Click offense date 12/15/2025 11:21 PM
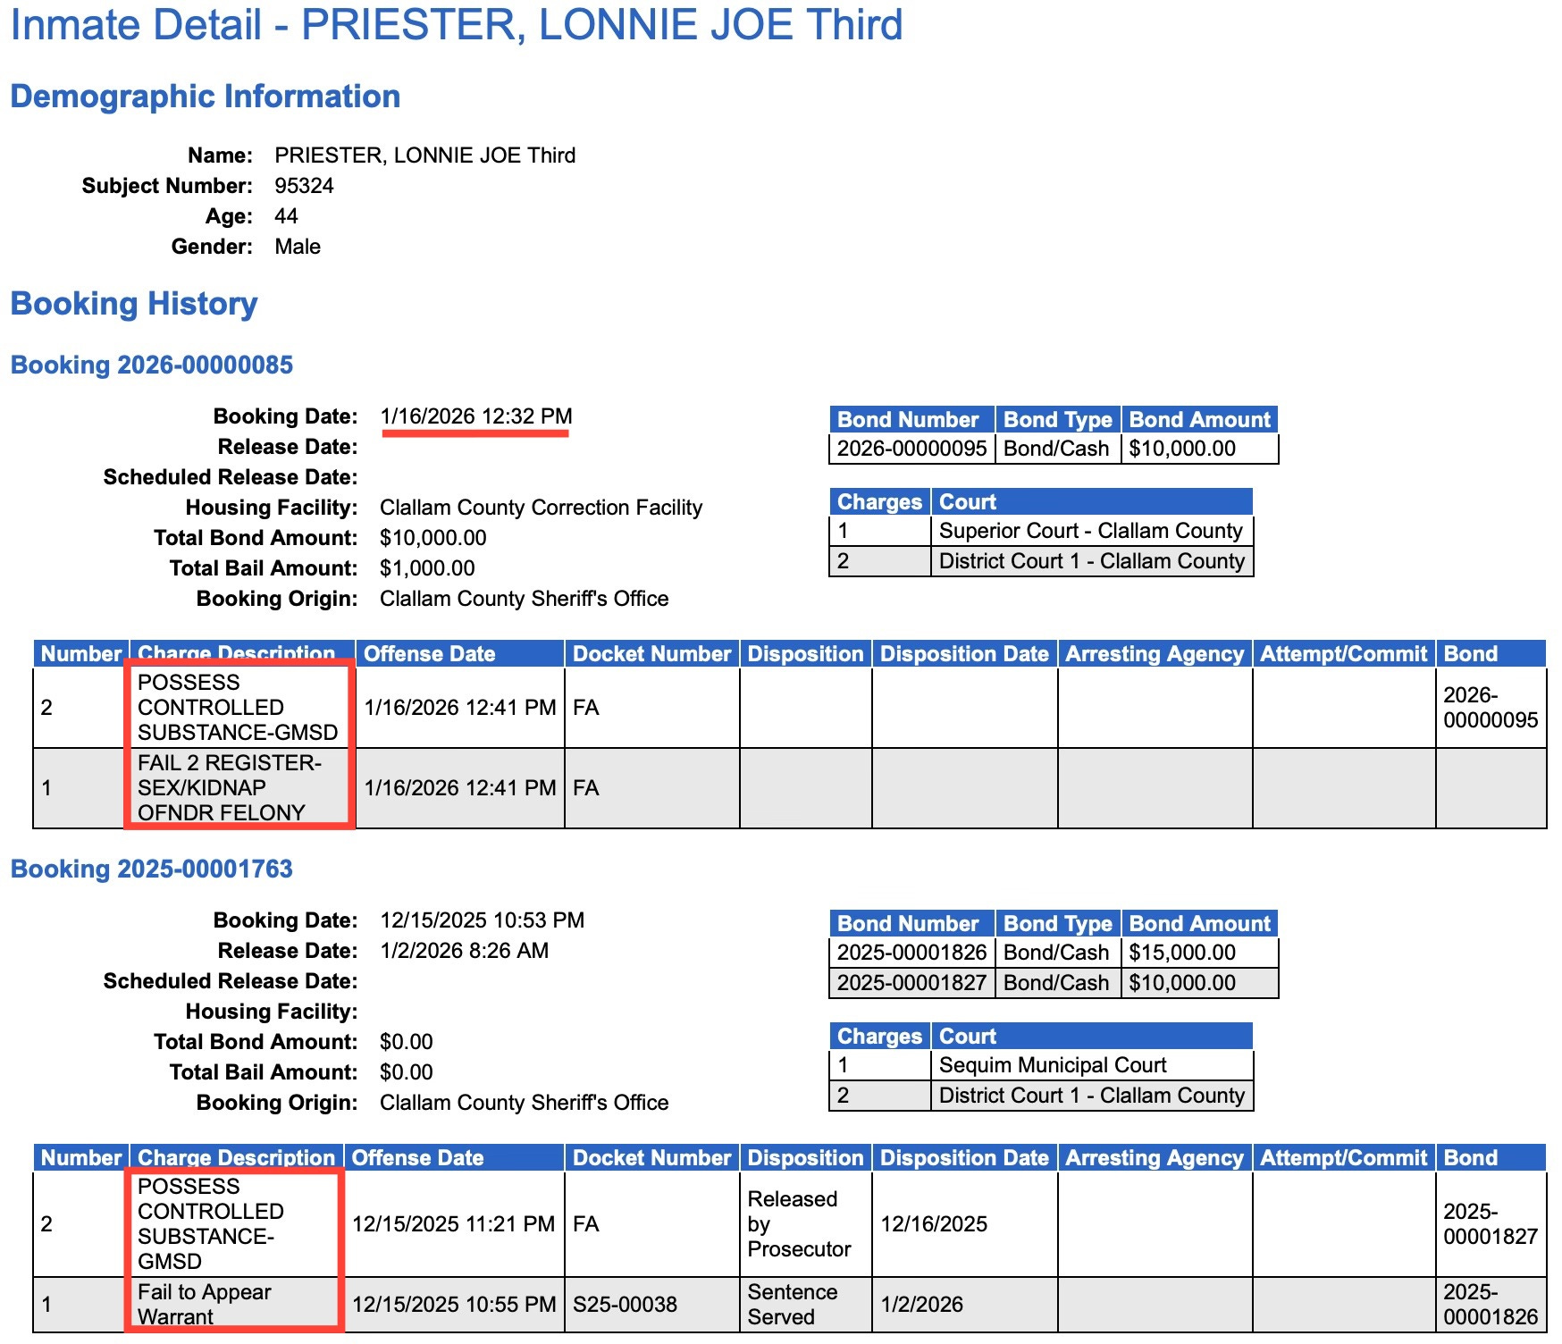The height and width of the screenshot is (1344, 1562). click(454, 1224)
